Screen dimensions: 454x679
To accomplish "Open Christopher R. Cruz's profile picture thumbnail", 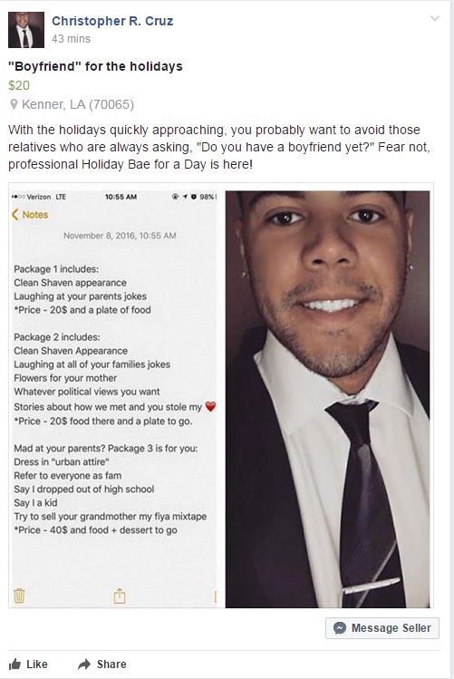I will (x=26, y=30).
